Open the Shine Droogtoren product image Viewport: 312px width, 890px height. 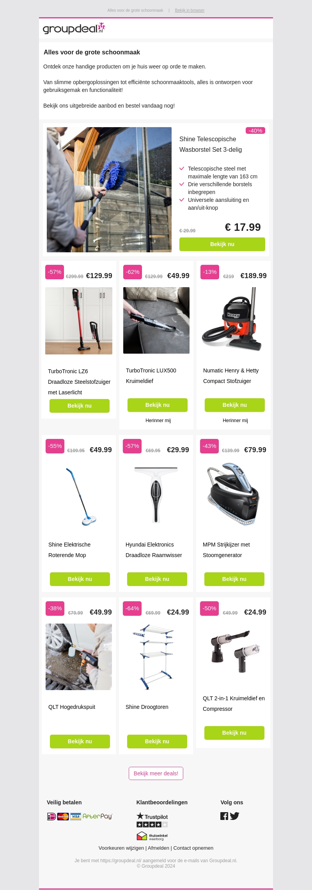pos(156,657)
